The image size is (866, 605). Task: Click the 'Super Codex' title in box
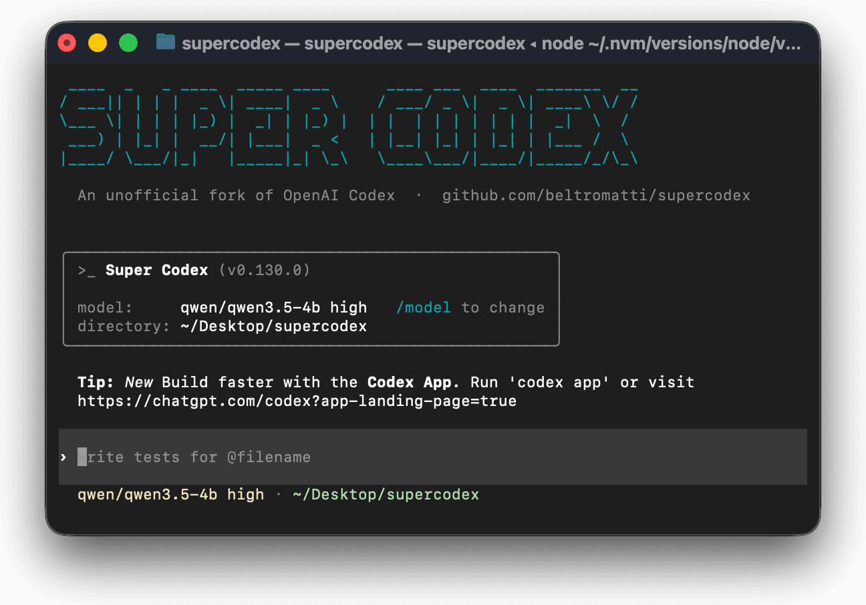click(x=156, y=270)
